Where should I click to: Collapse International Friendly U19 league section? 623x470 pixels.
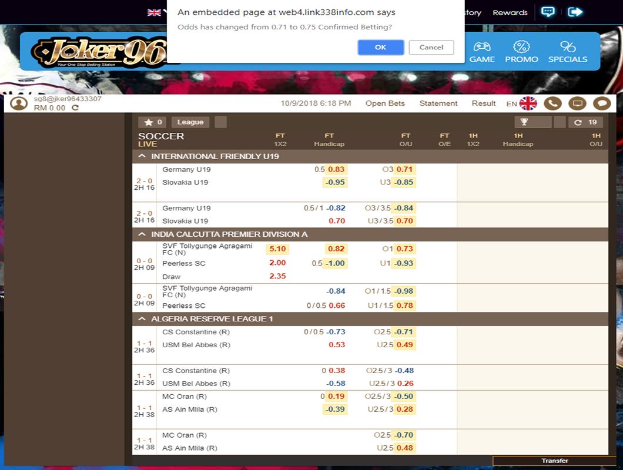(142, 156)
